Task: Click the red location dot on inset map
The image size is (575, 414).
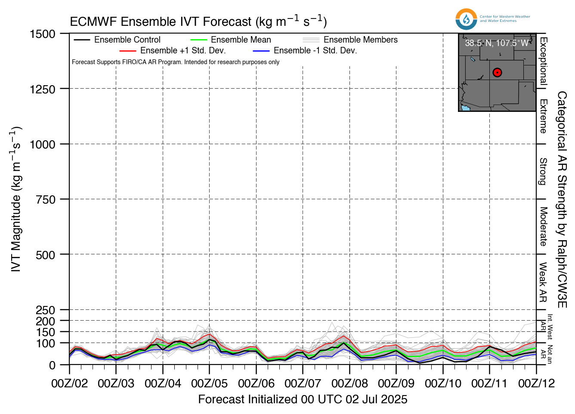Action: tap(497, 72)
